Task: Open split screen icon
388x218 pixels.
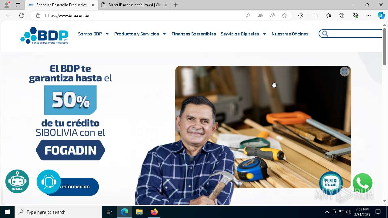Action: [x=315, y=15]
